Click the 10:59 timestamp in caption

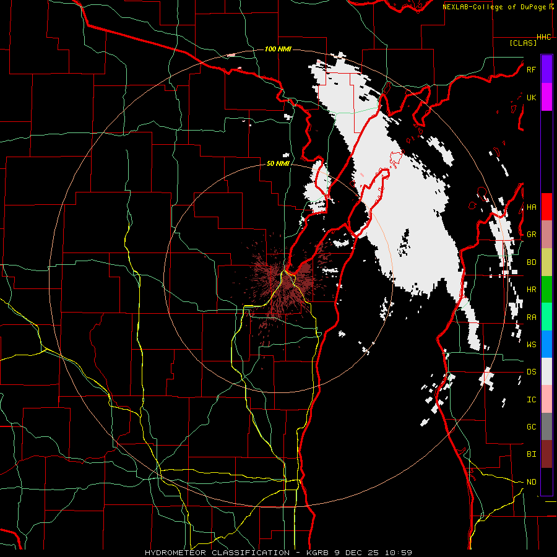click(x=397, y=553)
